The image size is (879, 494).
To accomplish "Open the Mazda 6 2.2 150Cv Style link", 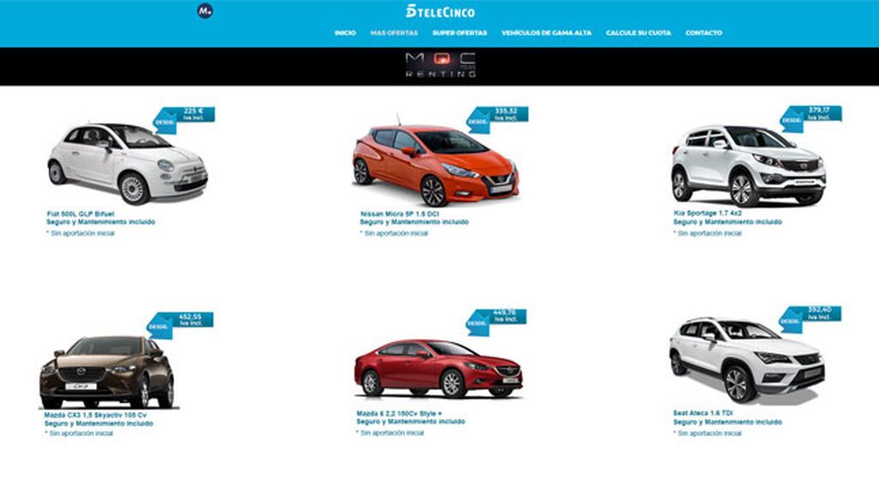I will click(x=399, y=414).
